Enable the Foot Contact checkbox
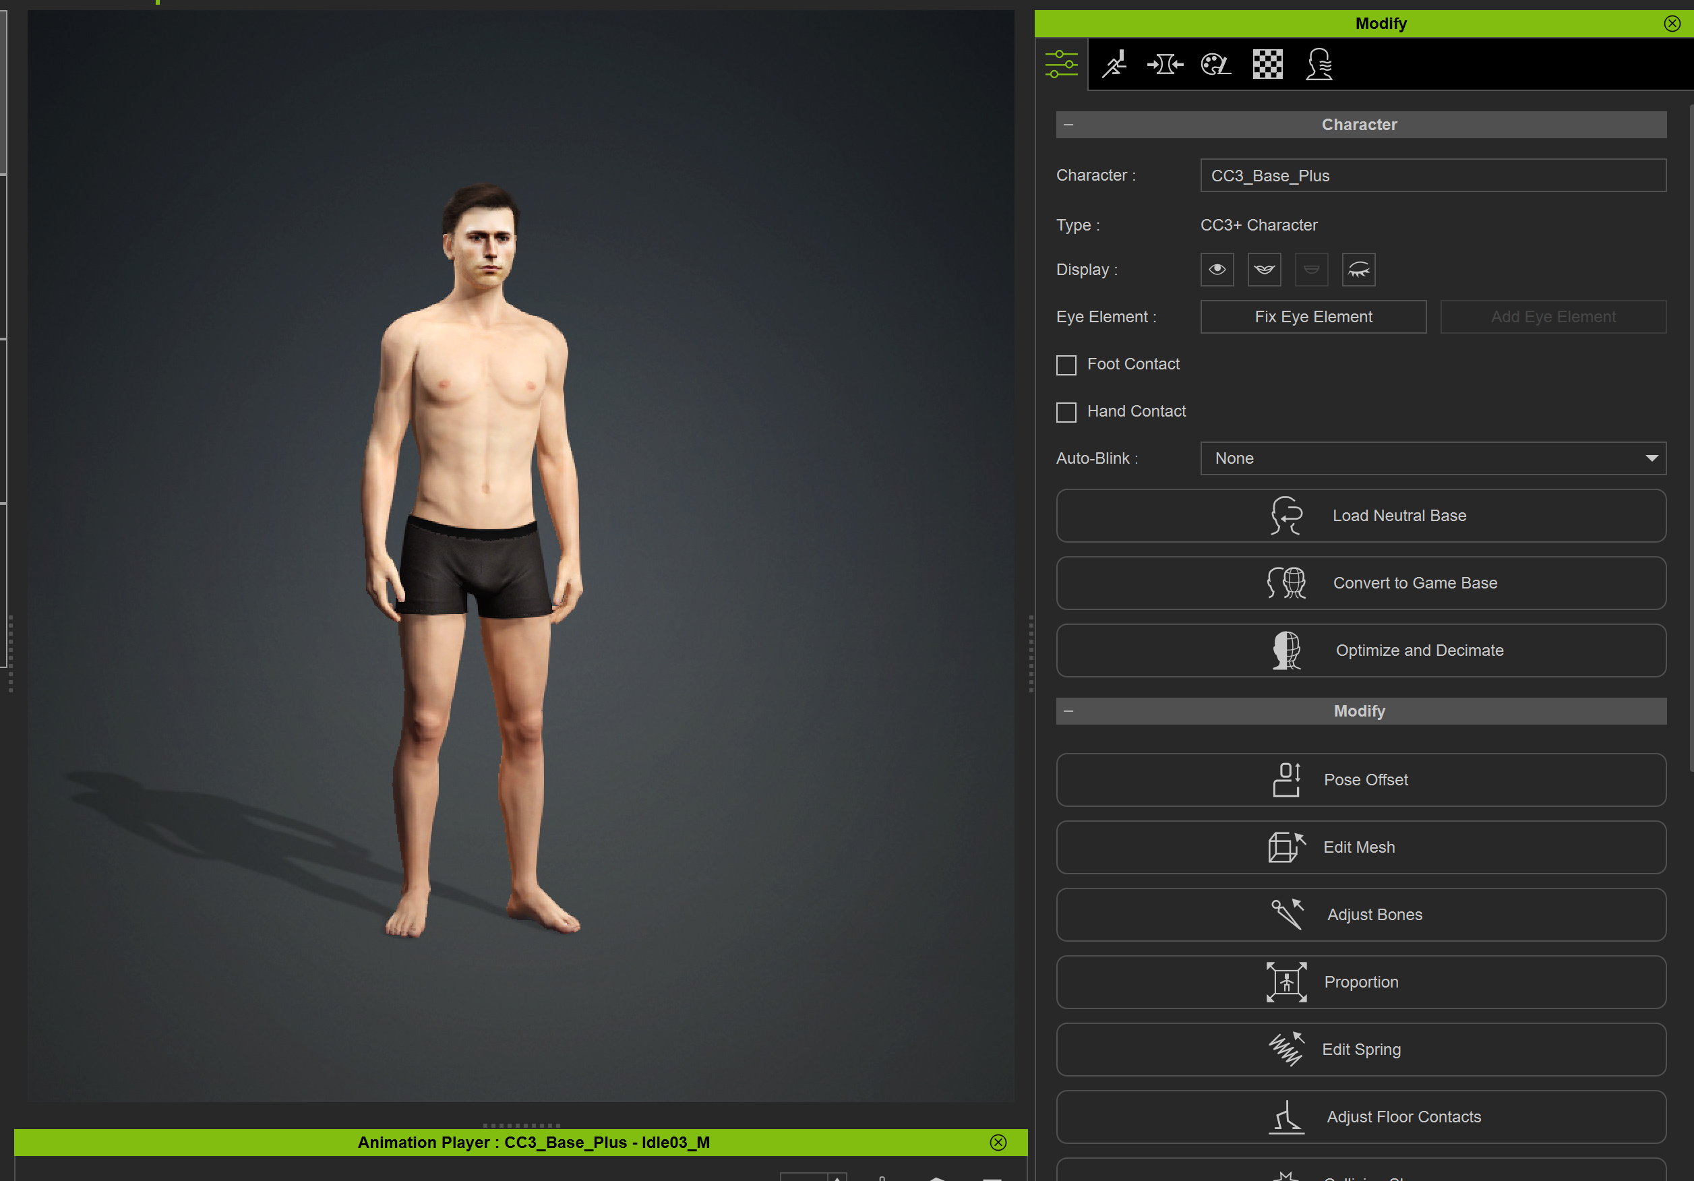Viewport: 1694px width, 1181px height. (x=1066, y=365)
